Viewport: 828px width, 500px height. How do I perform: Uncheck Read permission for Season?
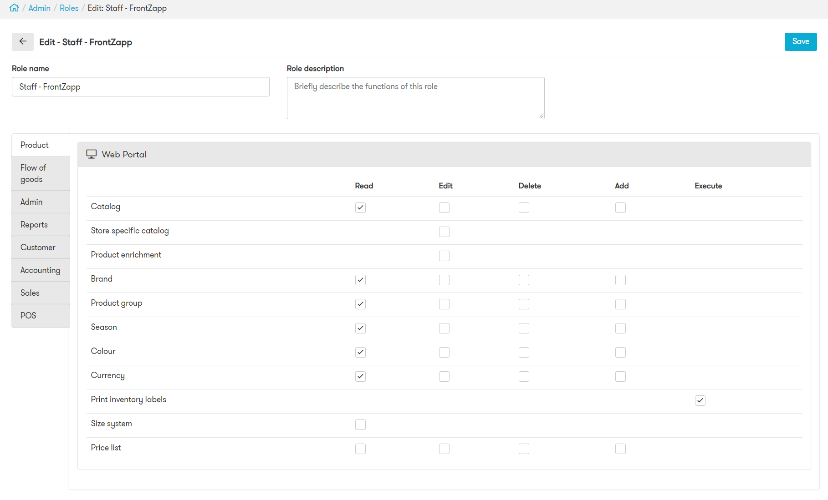coord(360,328)
